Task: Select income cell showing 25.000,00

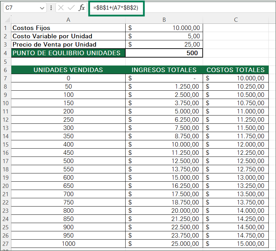Action: click(164, 244)
